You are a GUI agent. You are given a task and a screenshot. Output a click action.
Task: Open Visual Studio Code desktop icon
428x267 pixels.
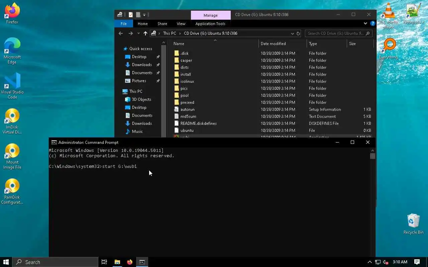(x=12, y=86)
